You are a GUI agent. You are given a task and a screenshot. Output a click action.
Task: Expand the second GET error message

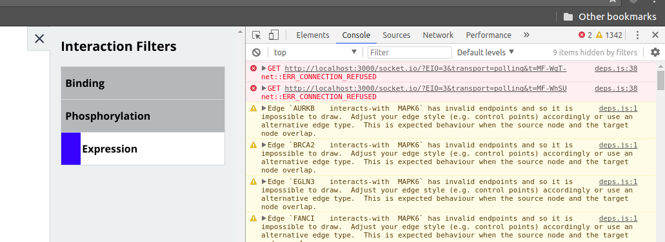tap(264, 88)
